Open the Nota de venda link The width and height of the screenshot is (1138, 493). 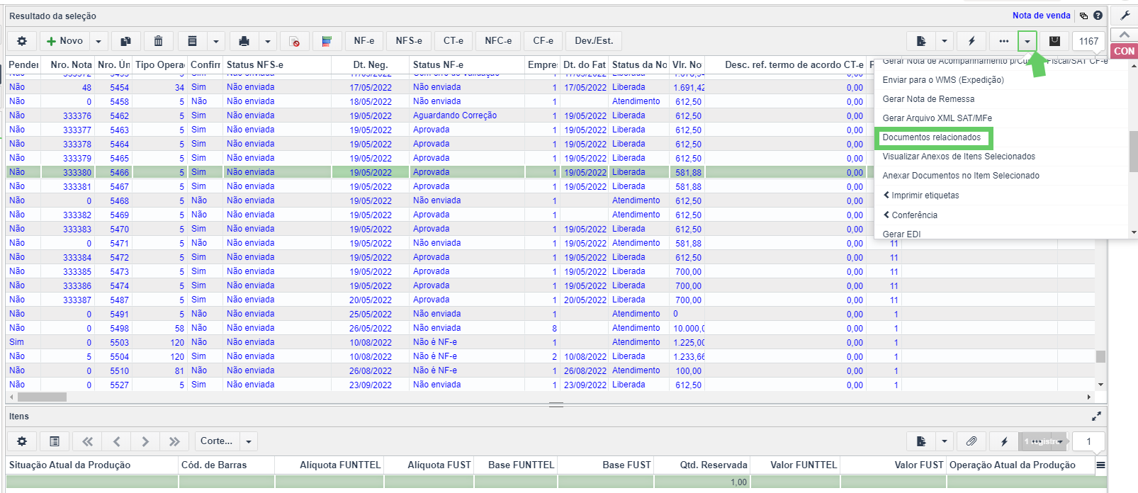click(1041, 16)
